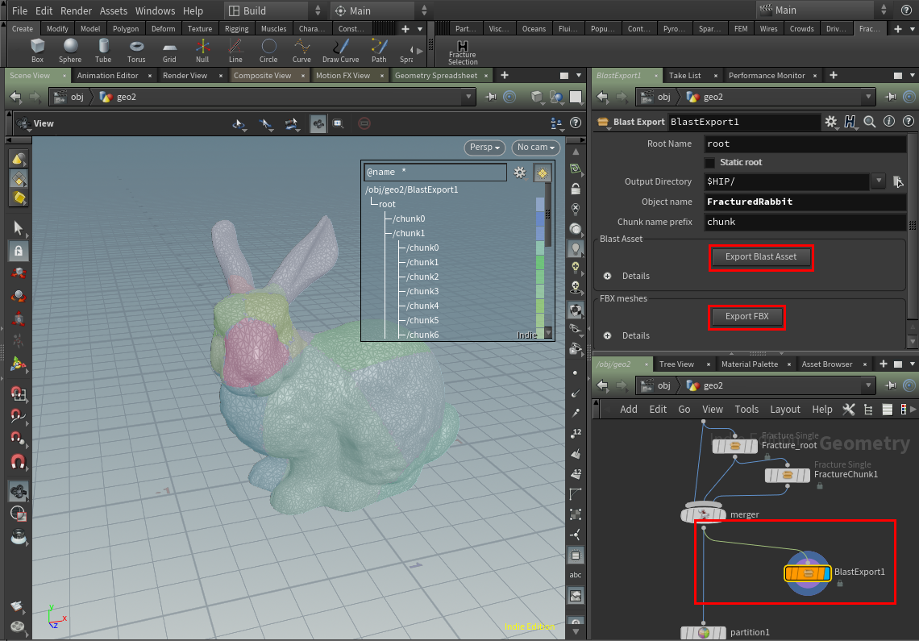This screenshot has height=641, width=919.
Task: Select the Sphere tool on the Create shelf
Action: tap(70, 50)
